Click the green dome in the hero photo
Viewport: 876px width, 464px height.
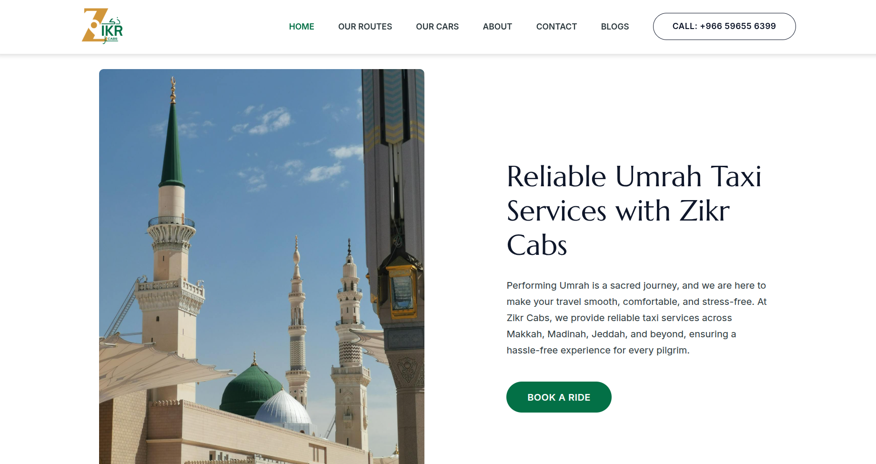point(251,388)
